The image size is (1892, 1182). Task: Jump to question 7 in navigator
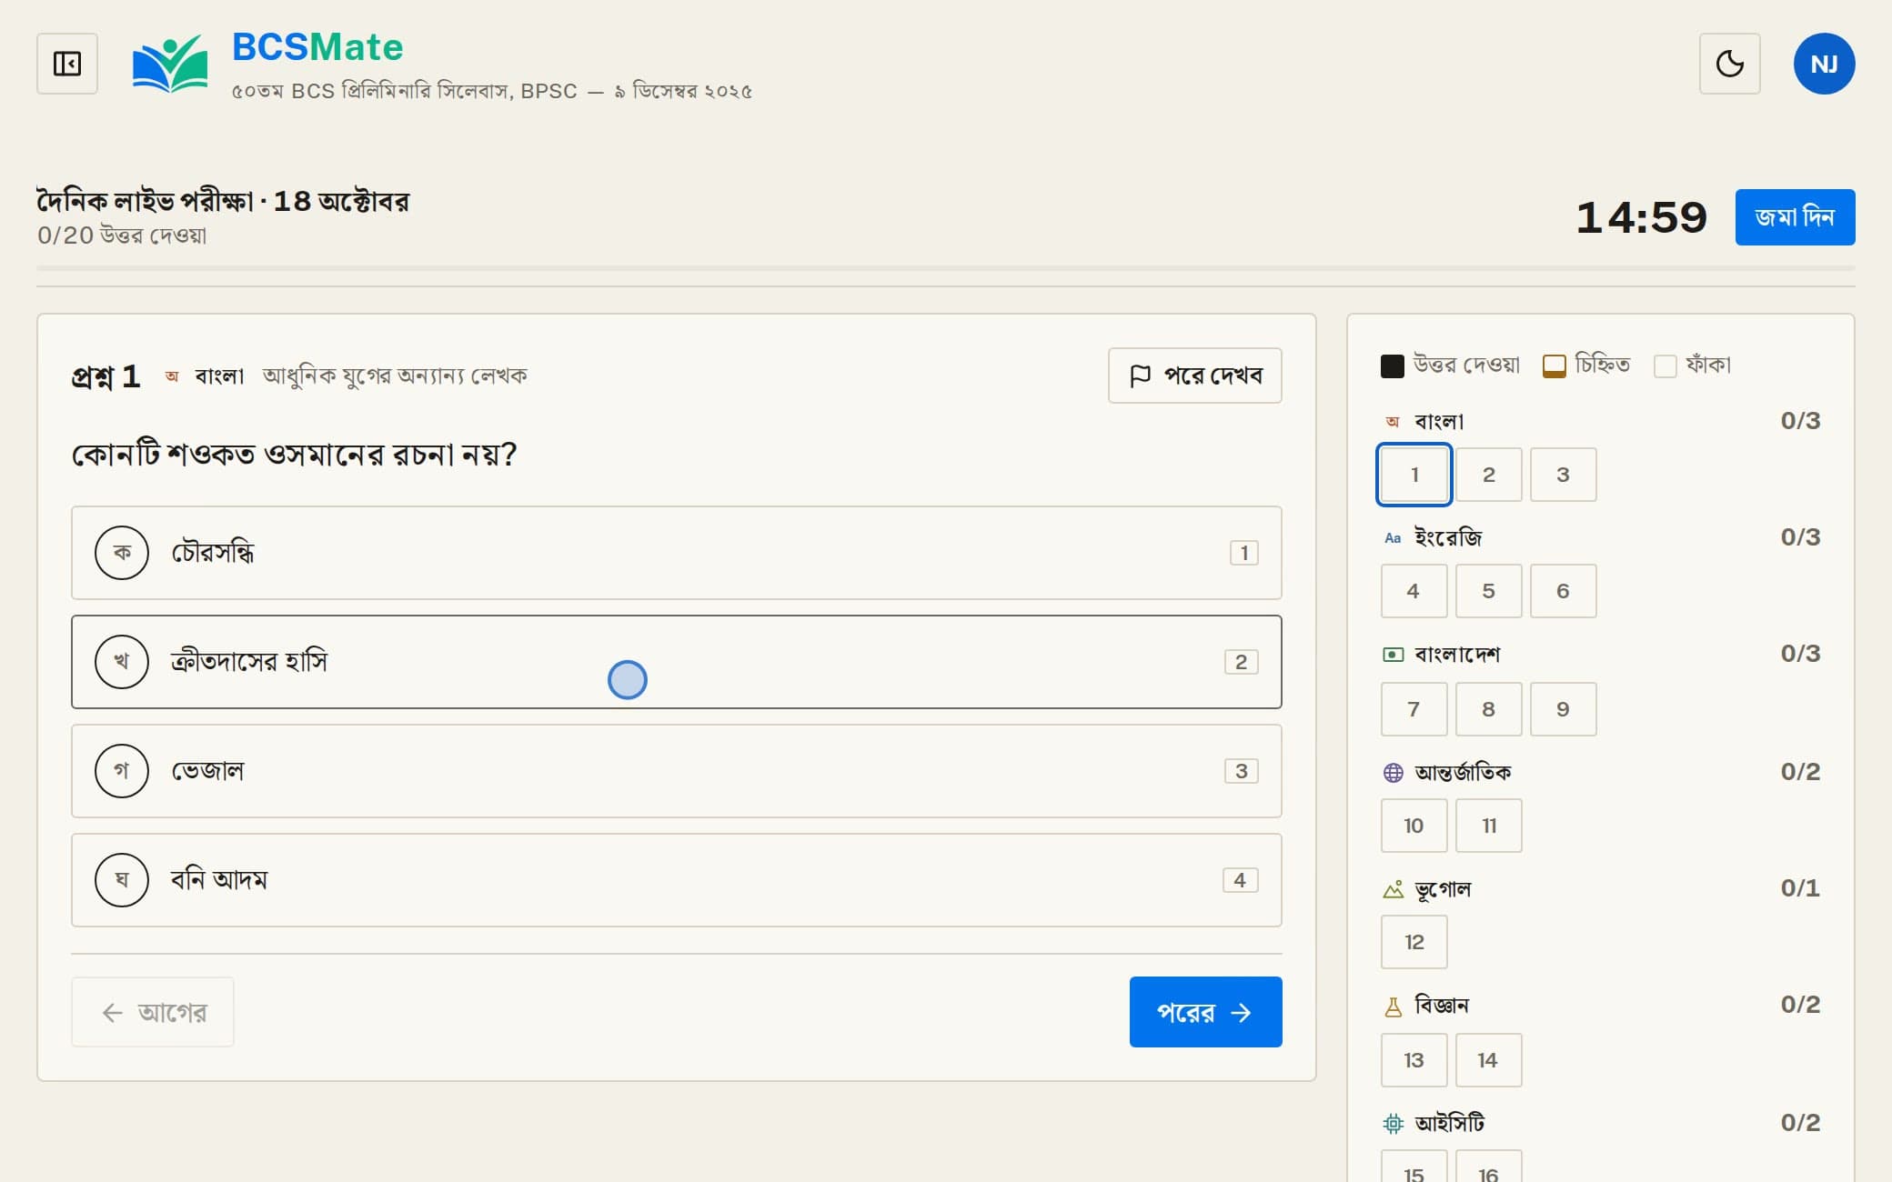(x=1414, y=709)
